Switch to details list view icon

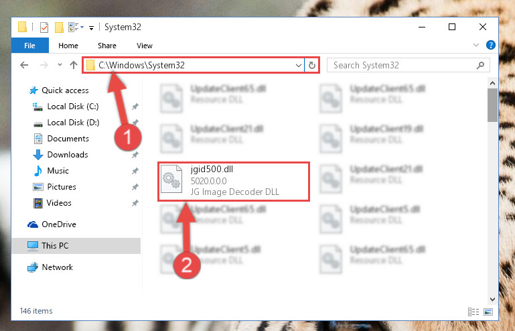click(x=473, y=312)
